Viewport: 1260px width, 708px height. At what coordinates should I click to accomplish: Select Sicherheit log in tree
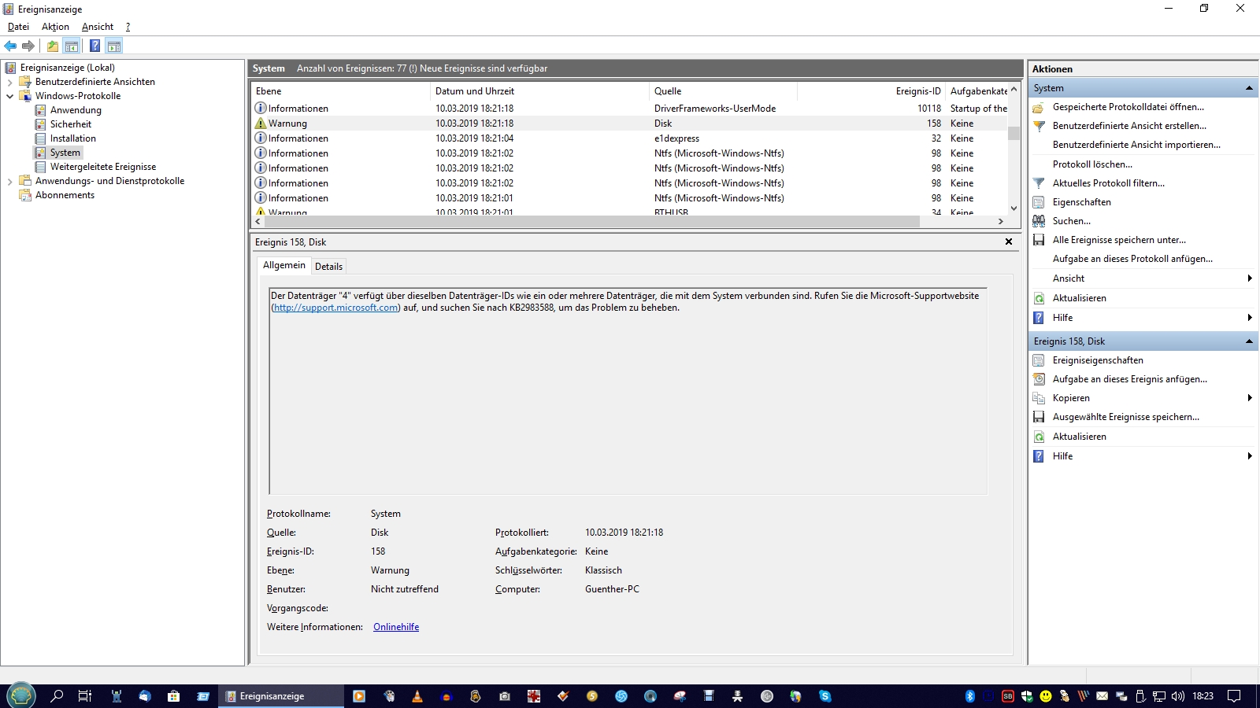(71, 124)
